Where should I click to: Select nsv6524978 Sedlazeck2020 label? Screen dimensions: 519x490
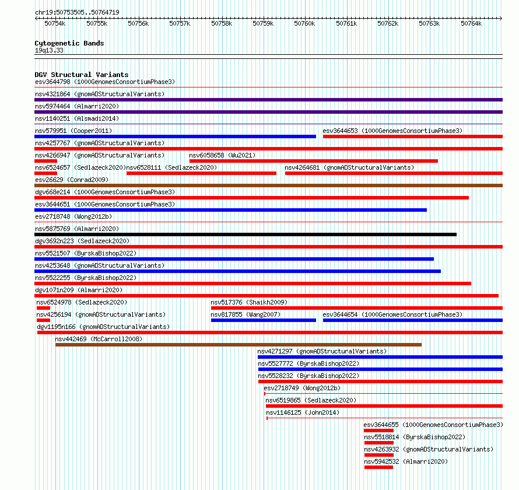click(x=82, y=302)
